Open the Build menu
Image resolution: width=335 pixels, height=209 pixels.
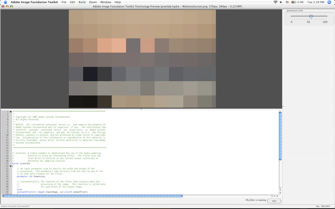coord(82,2)
